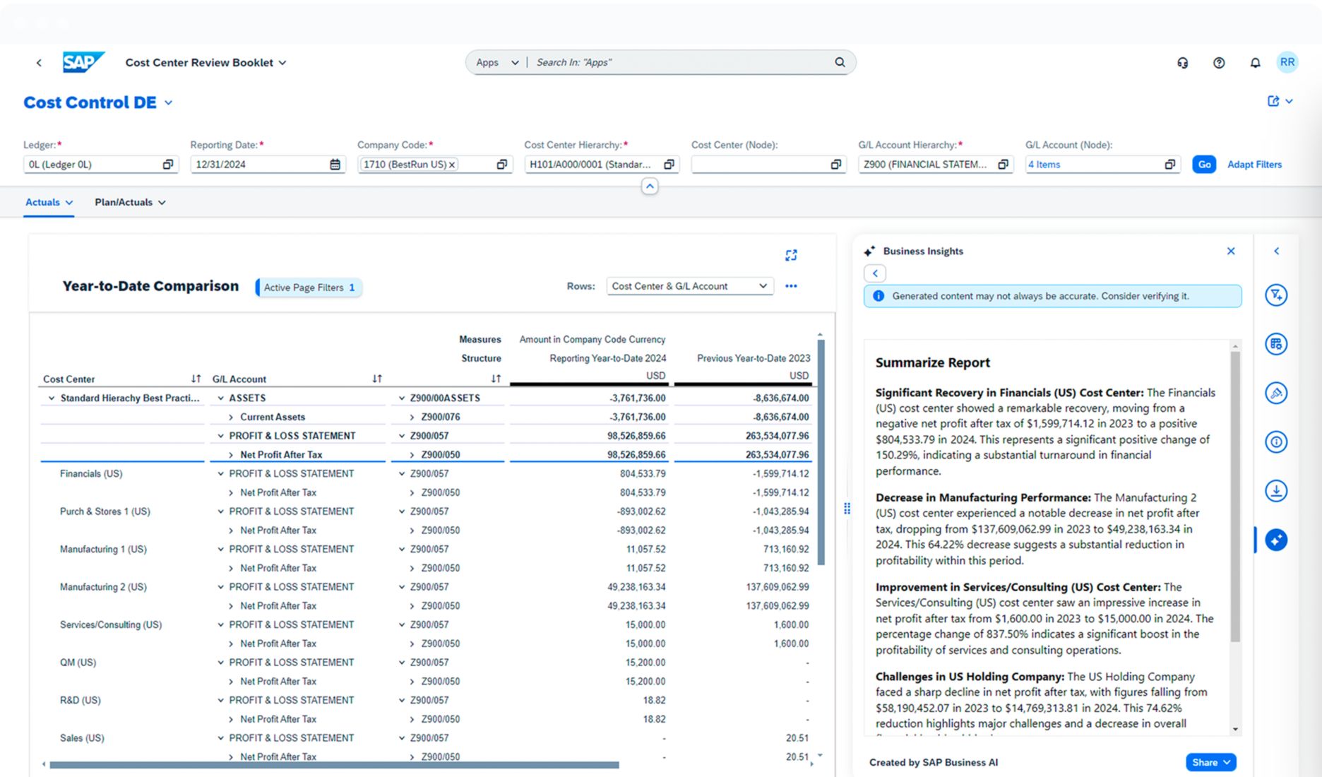Open the headset support icon
This screenshot has width=1322, height=777.
click(1183, 63)
